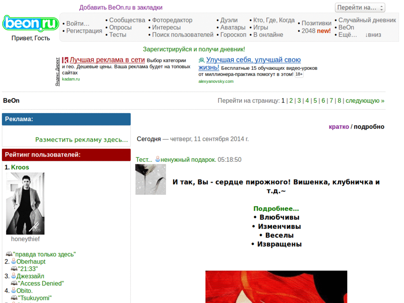Click the Kroos profile photo

[x=25, y=204]
